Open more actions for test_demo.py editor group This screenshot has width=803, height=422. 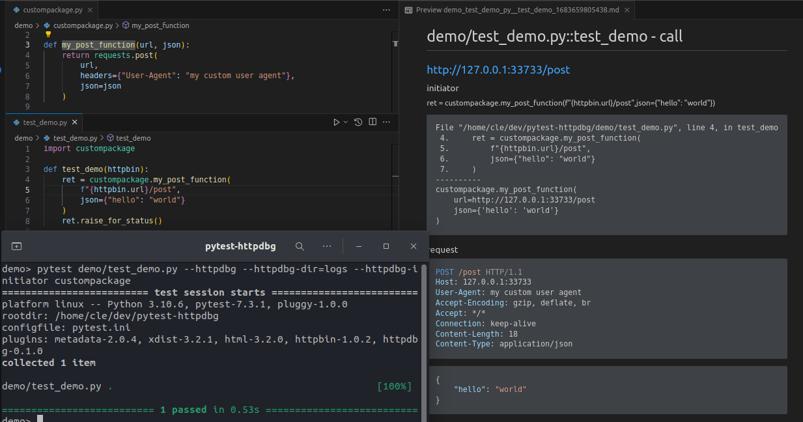[x=387, y=122]
